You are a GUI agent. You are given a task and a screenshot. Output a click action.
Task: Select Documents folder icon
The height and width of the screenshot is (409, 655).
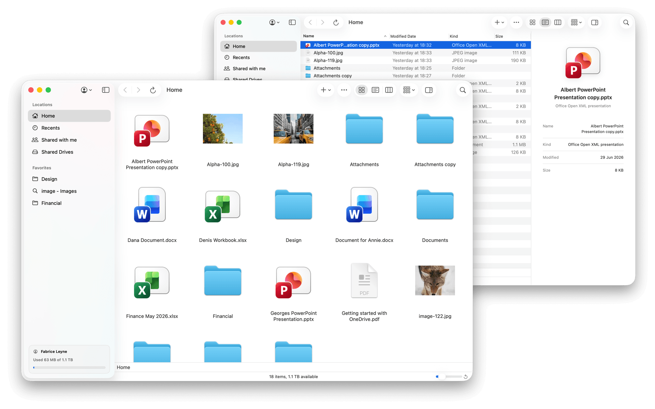pos(435,204)
